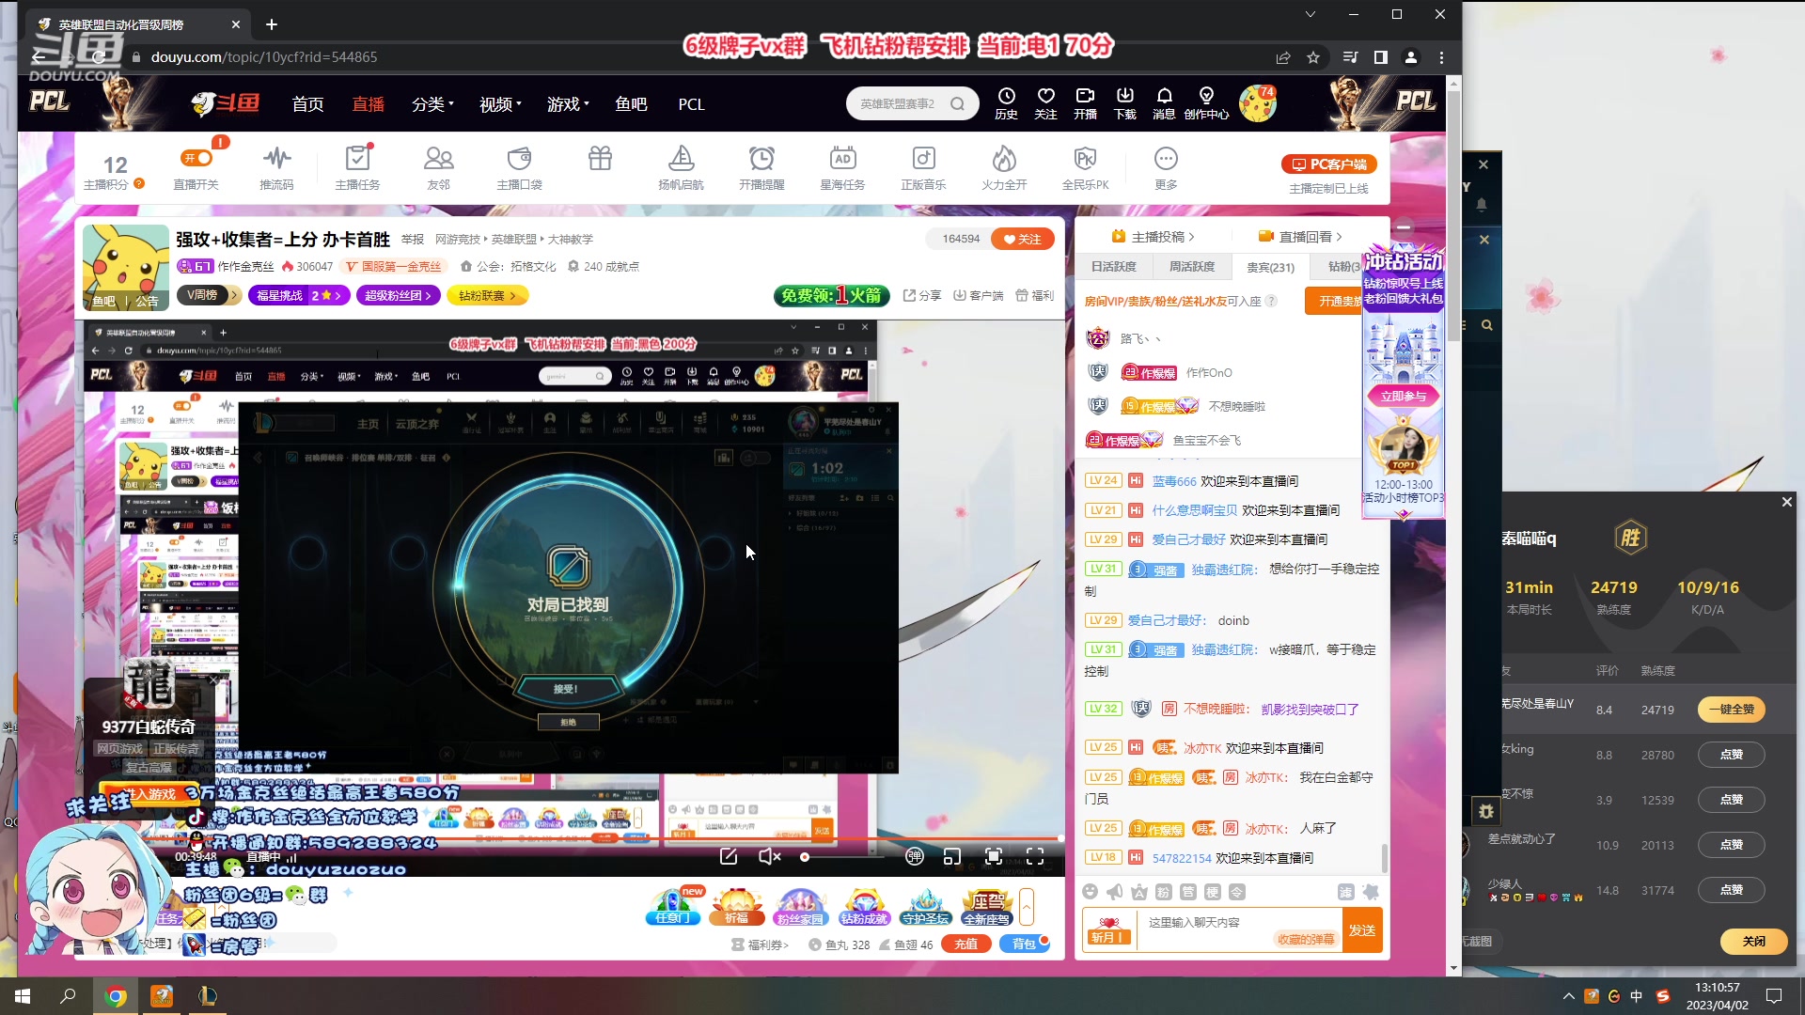Click the chat input field

[1239, 930]
